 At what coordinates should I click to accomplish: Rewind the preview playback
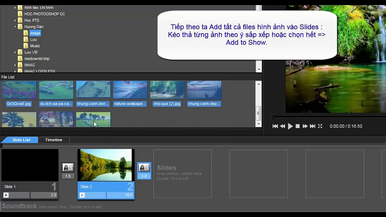point(283,126)
